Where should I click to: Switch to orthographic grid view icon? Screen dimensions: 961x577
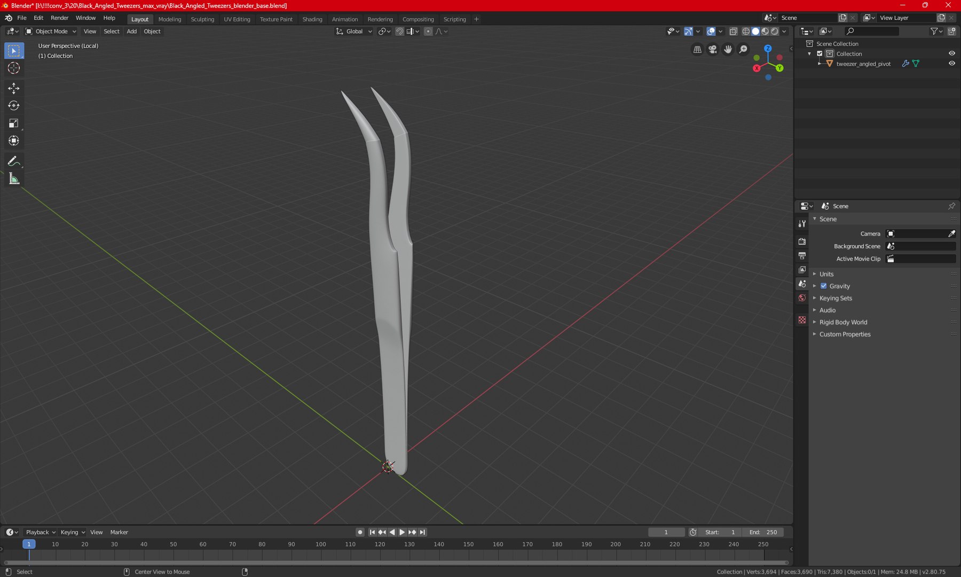coord(697,50)
